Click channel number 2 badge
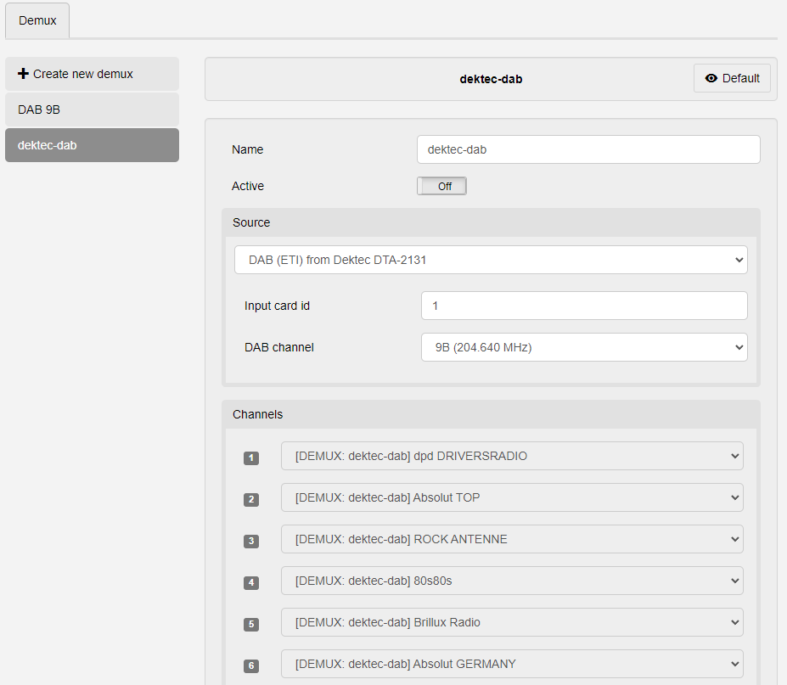Image resolution: width=787 pixels, height=685 pixels. click(x=251, y=500)
